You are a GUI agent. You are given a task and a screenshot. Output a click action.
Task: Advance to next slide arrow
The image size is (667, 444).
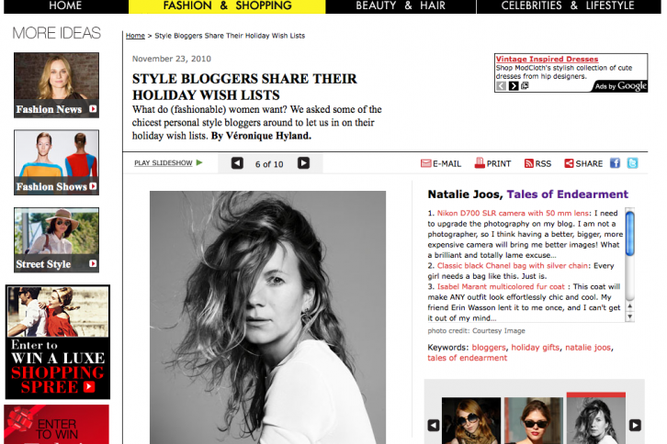303,163
